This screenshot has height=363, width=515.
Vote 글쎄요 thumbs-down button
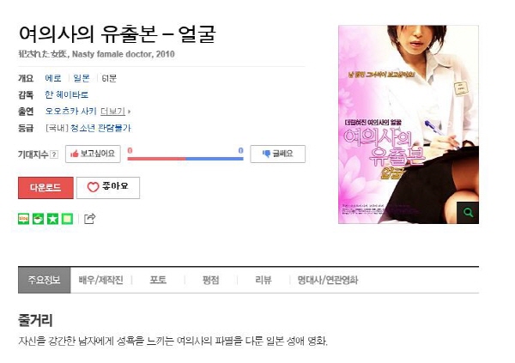point(278,154)
